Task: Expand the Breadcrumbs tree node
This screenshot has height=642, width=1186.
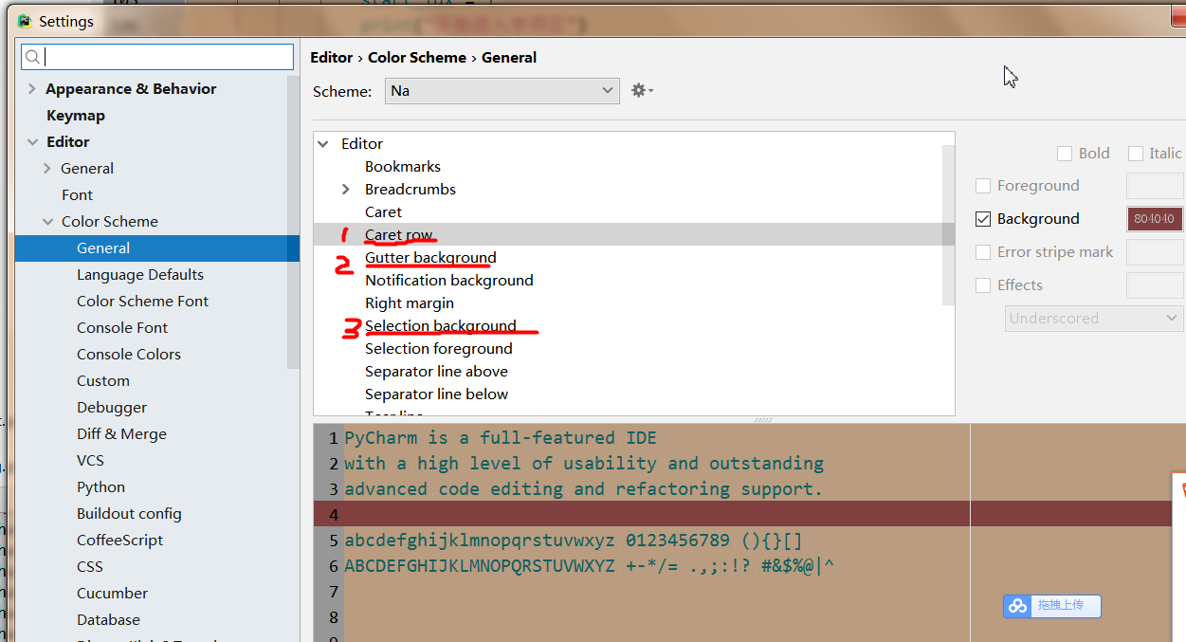Action: click(346, 190)
